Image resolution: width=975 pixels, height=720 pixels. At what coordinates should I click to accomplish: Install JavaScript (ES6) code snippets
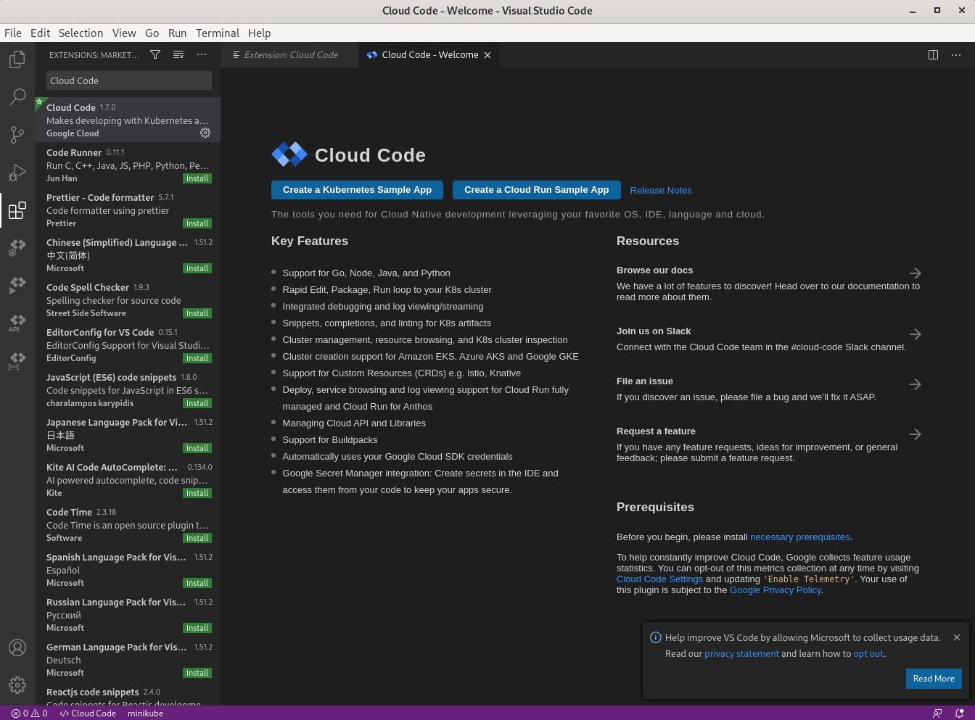197,403
